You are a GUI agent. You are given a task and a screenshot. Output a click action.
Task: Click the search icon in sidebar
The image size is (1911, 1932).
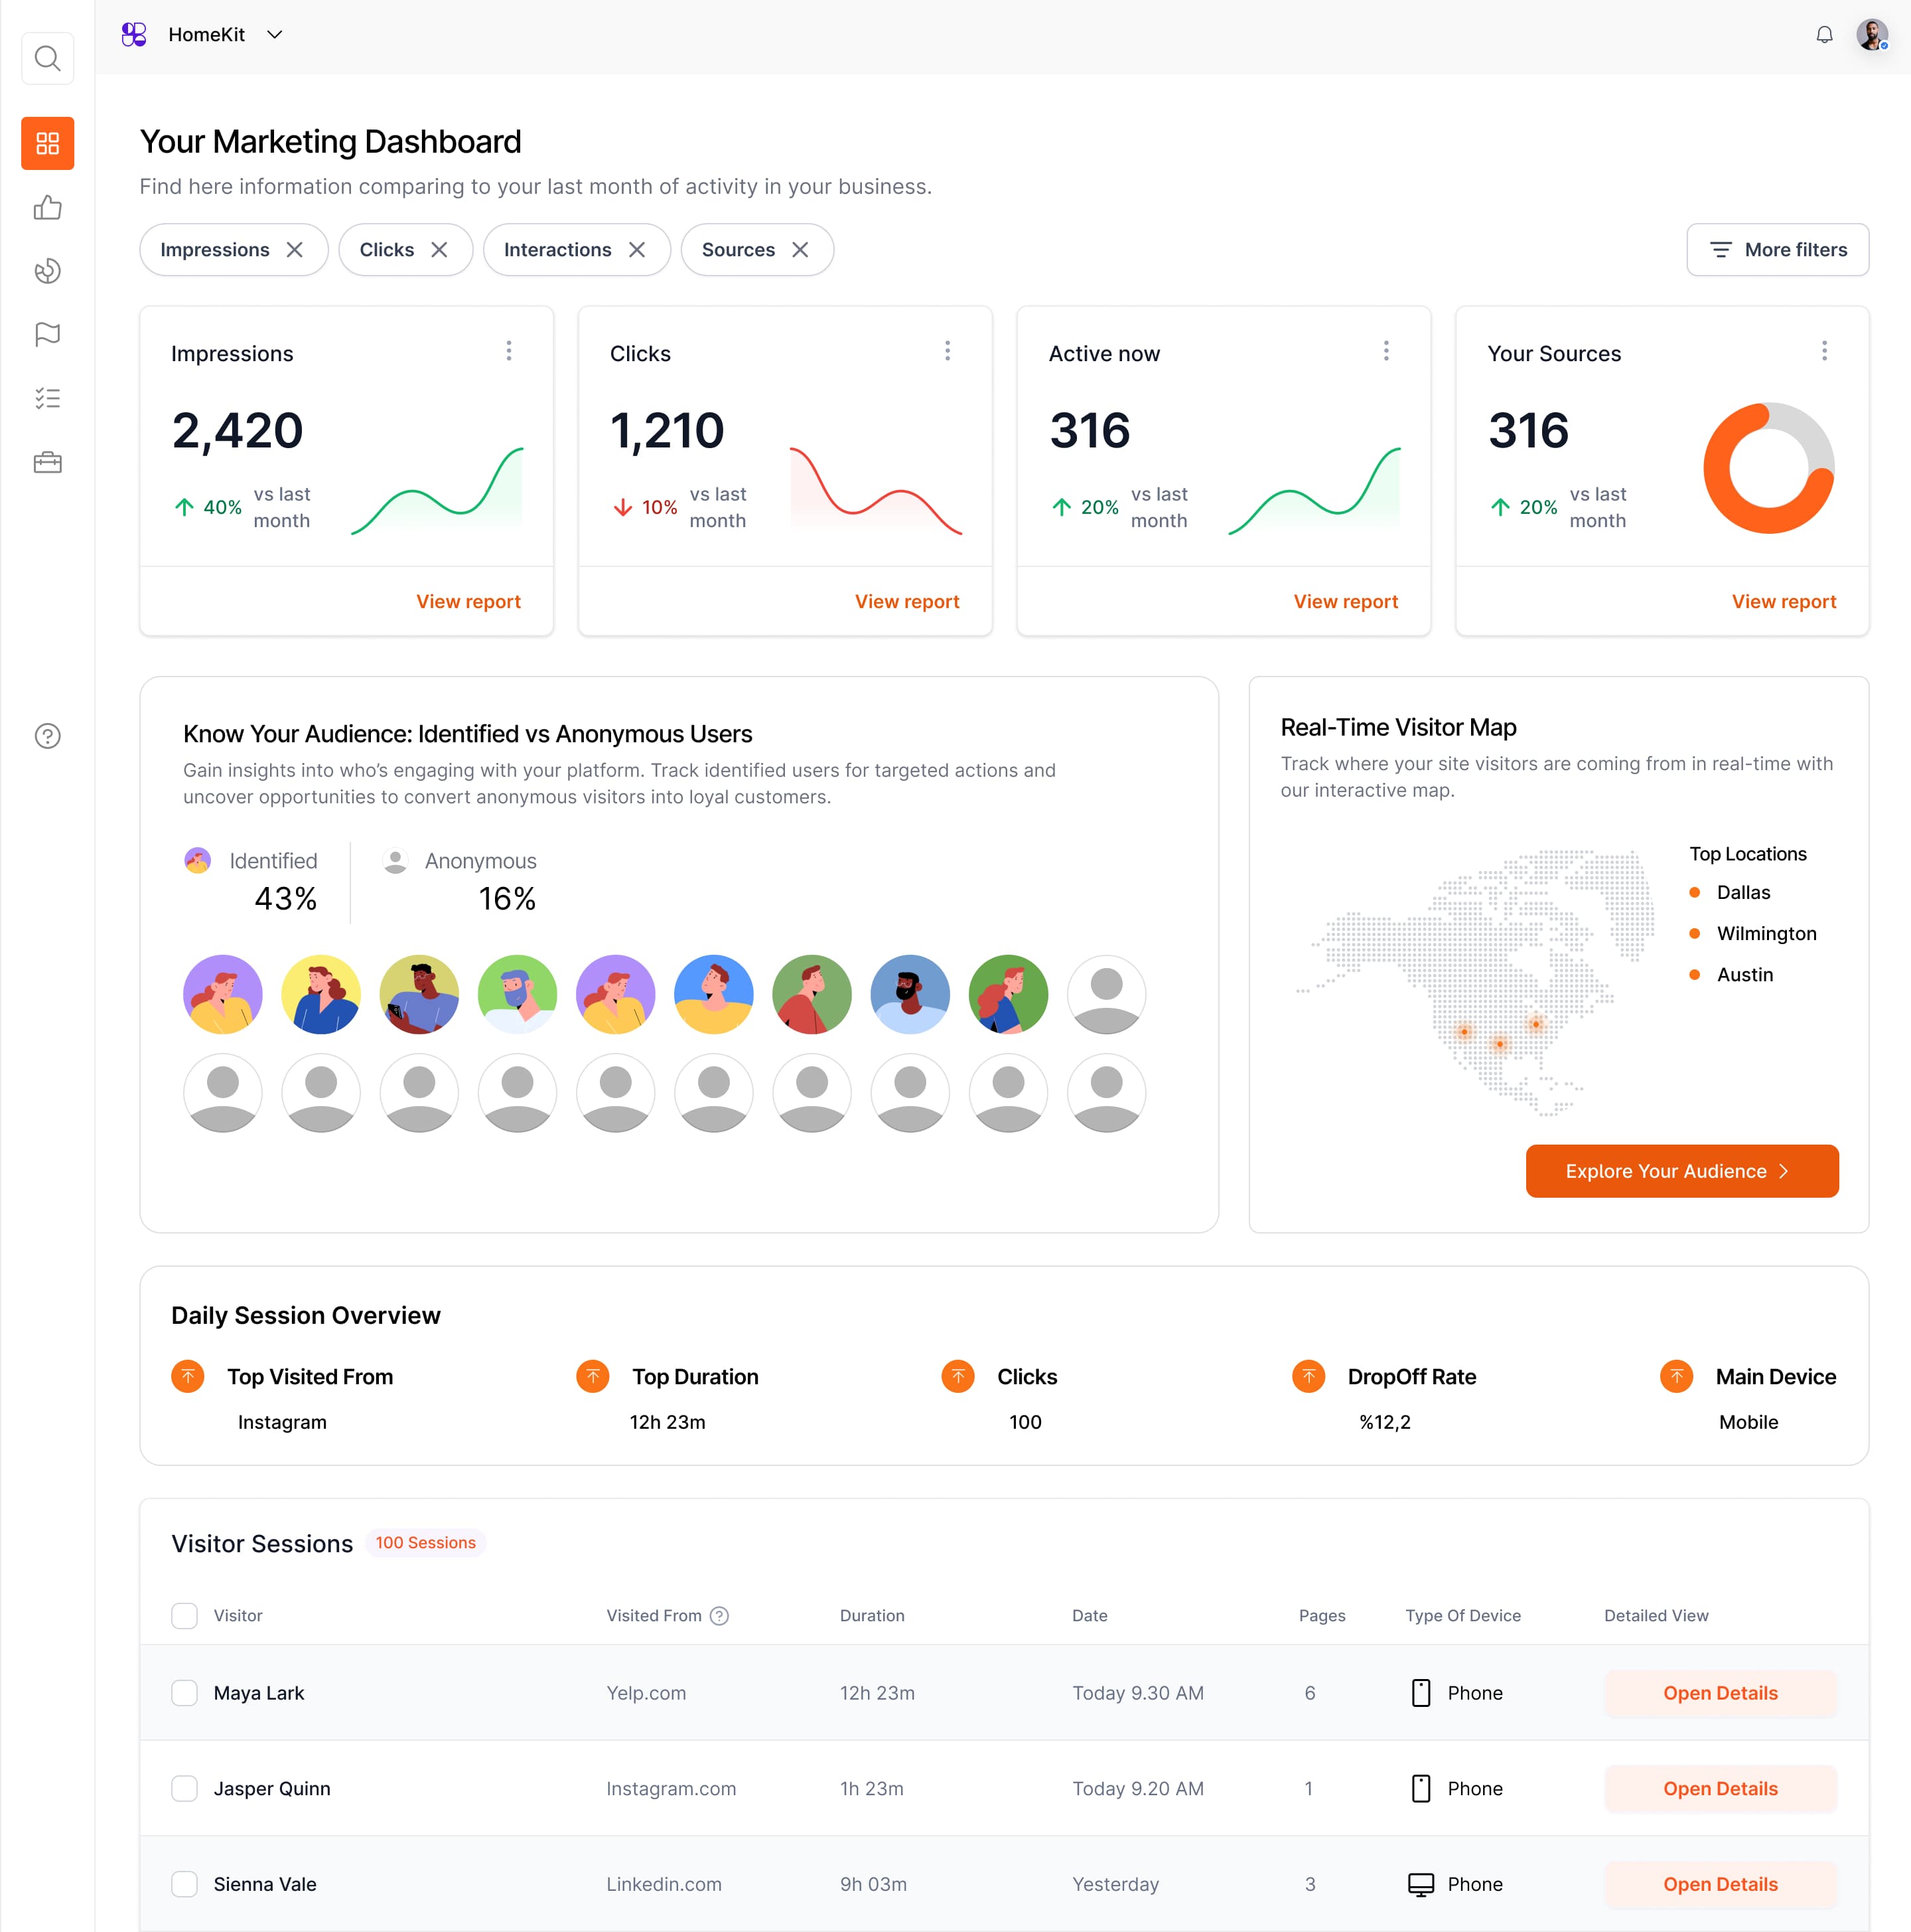[x=47, y=59]
